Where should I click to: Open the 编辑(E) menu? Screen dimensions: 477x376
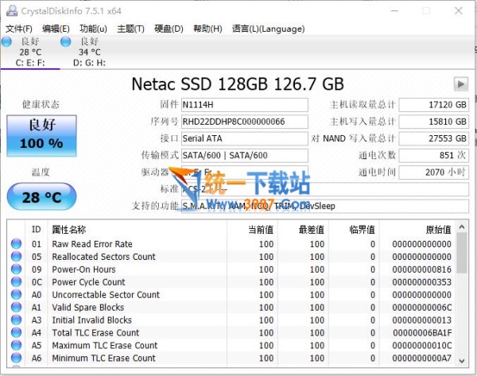[x=56, y=29]
